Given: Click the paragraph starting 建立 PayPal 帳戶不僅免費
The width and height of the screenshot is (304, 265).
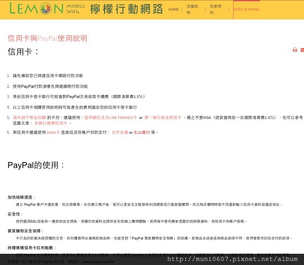Looking at the screenshot, I should (x=149, y=204).
